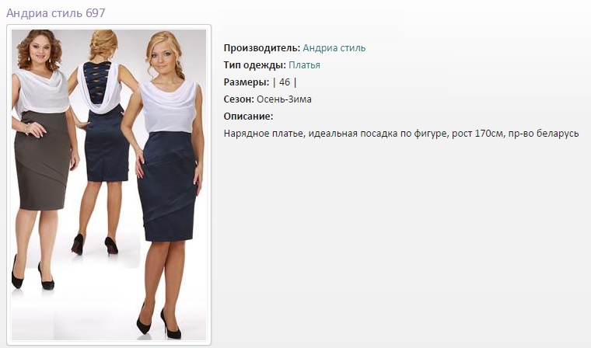Click the Производитель label
Viewport: 591px width, 348px height.
coord(262,48)
